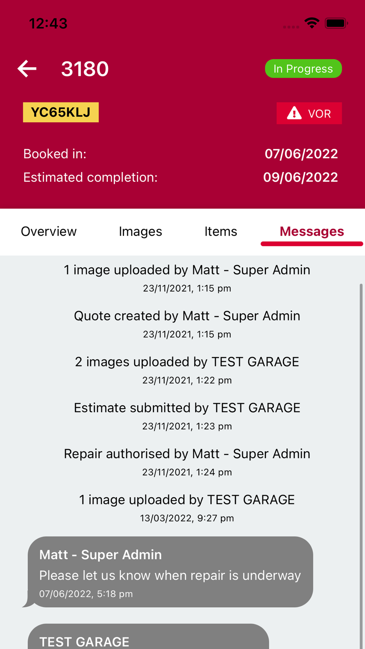Tap the VOR warning triangle icon
Screen dimensions: 365x649
(x=294, y=114)
